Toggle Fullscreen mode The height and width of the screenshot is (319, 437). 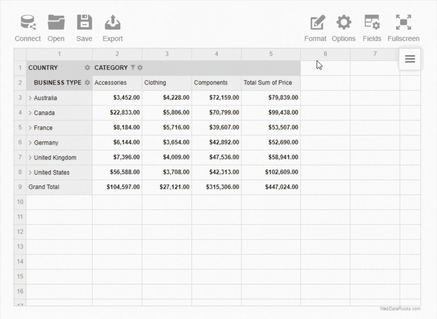coord(403,28)
